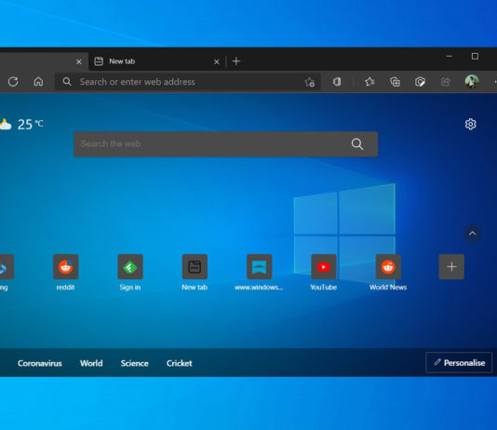This screenshot has height=430, width=497.
Task: Open the YouTube quick link tile
Action: click(x=324, y=266)
